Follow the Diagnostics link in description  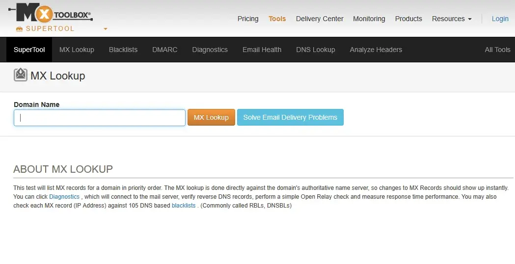pyautogui.click(x=64, y=197)
